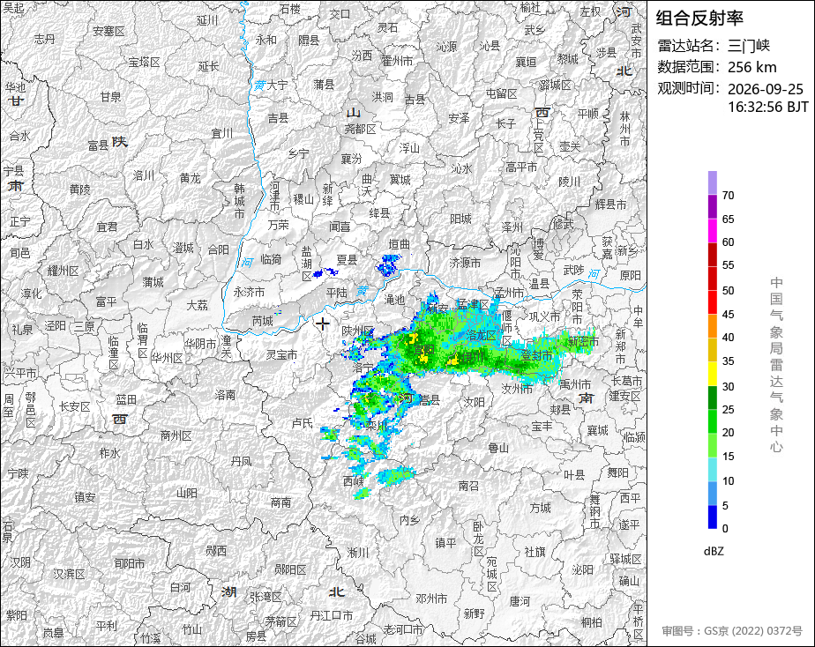Click the 尧都区 map label

(360, 129)
